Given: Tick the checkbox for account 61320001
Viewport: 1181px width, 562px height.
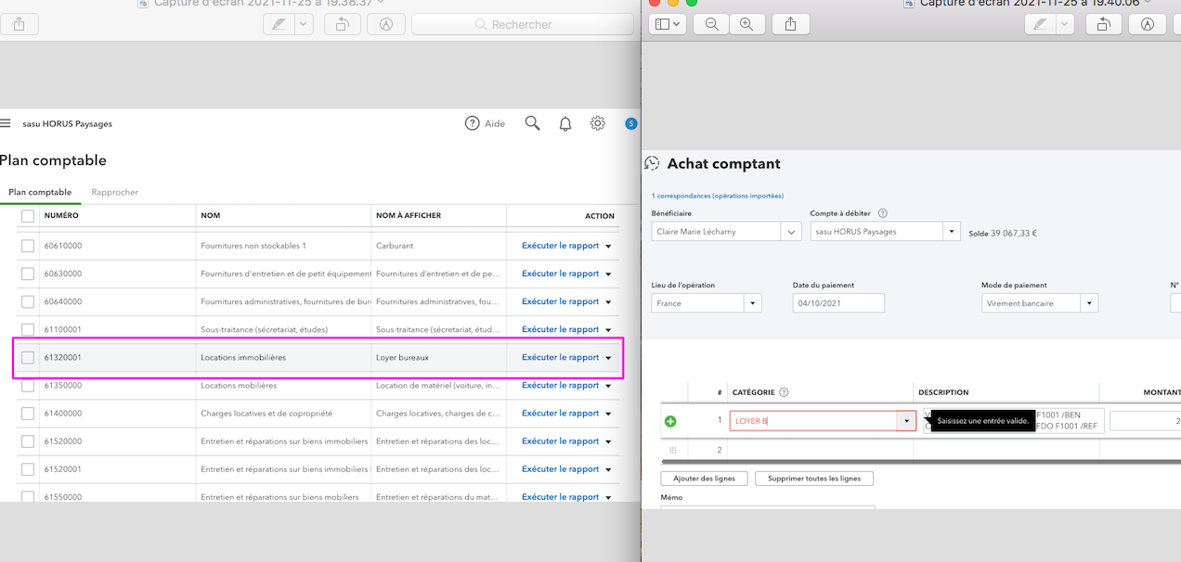Looking at the screenshot, I should (x=27, y=357).
